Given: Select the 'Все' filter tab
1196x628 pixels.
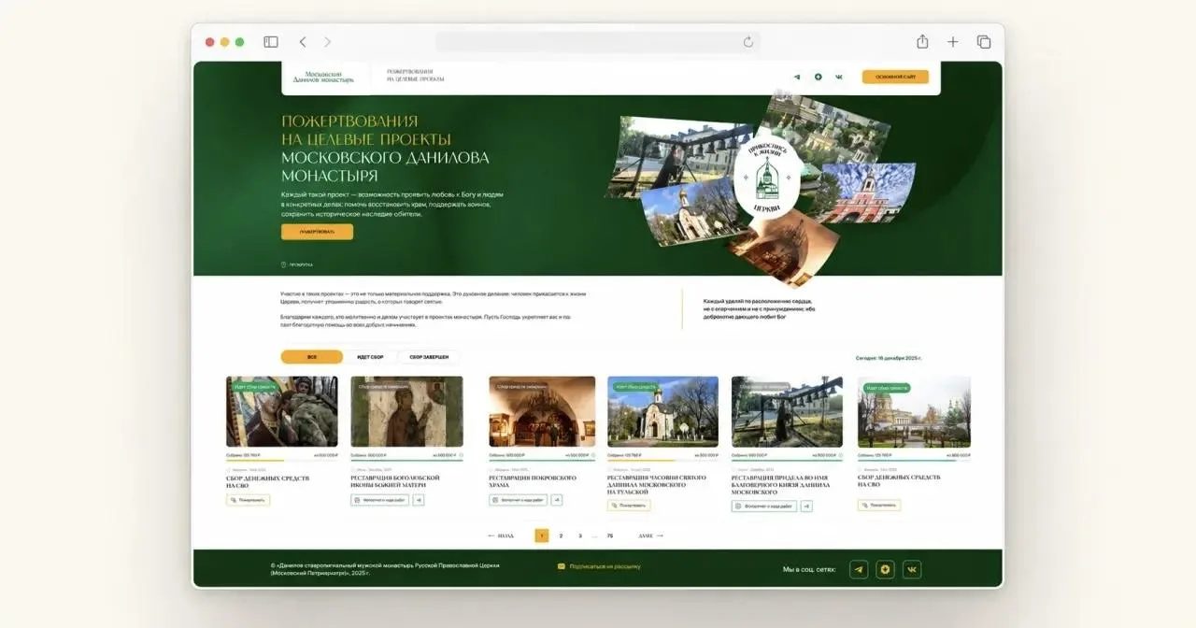Looking at the screenshot, I should pos(312,357).
